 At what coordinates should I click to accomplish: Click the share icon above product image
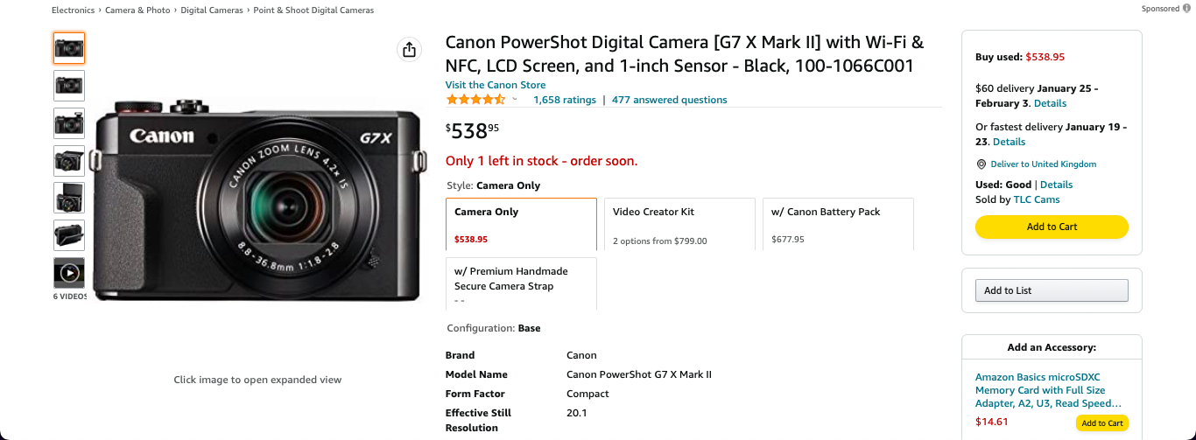(409, 50)
